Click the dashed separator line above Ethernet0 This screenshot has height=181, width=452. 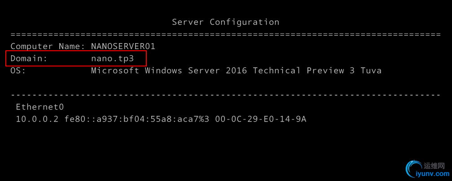pos(225,95)
